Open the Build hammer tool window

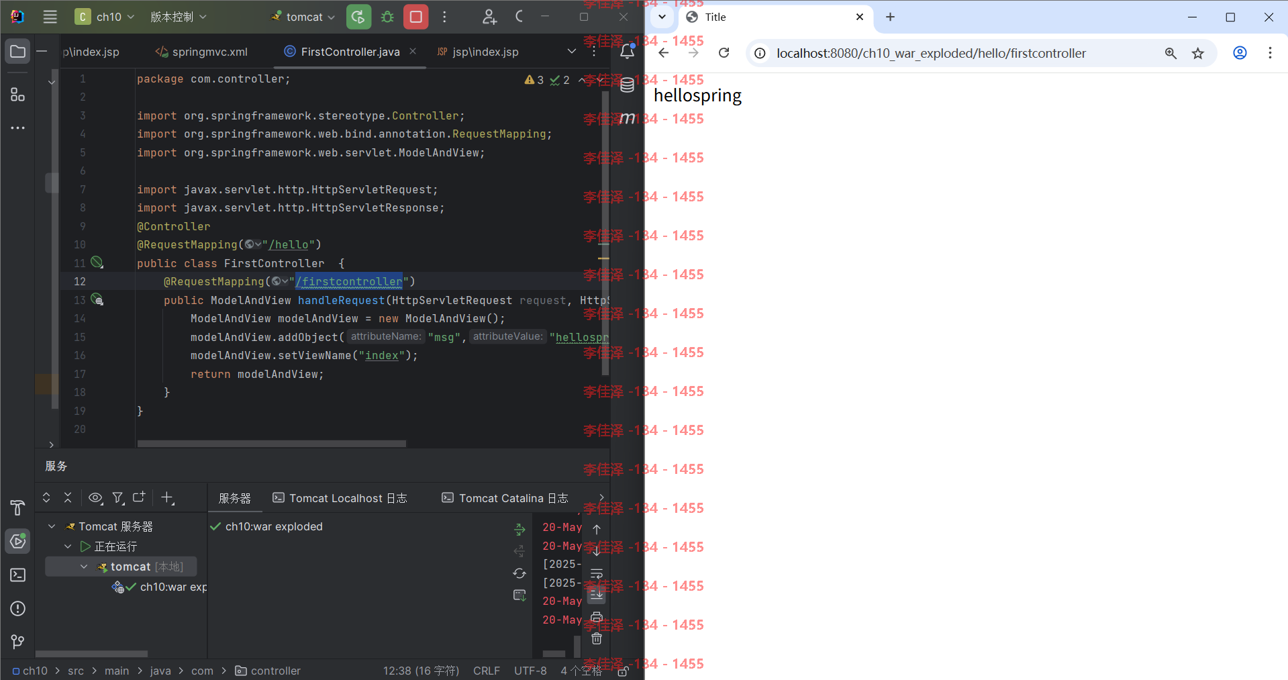coord(18,508)
